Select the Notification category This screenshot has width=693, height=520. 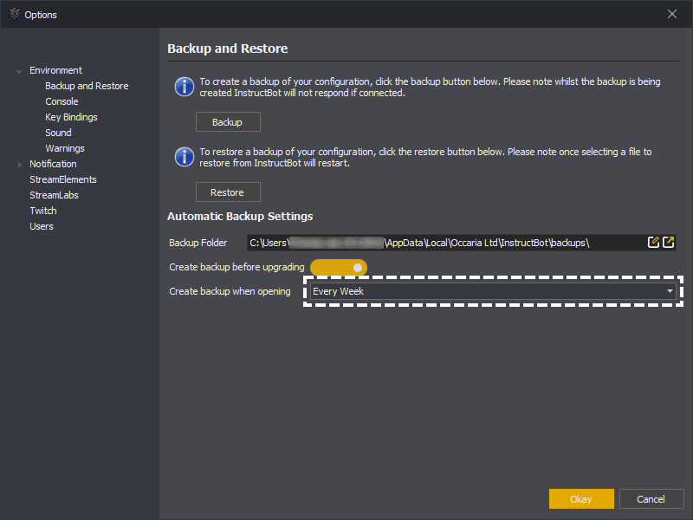[53, 164]
